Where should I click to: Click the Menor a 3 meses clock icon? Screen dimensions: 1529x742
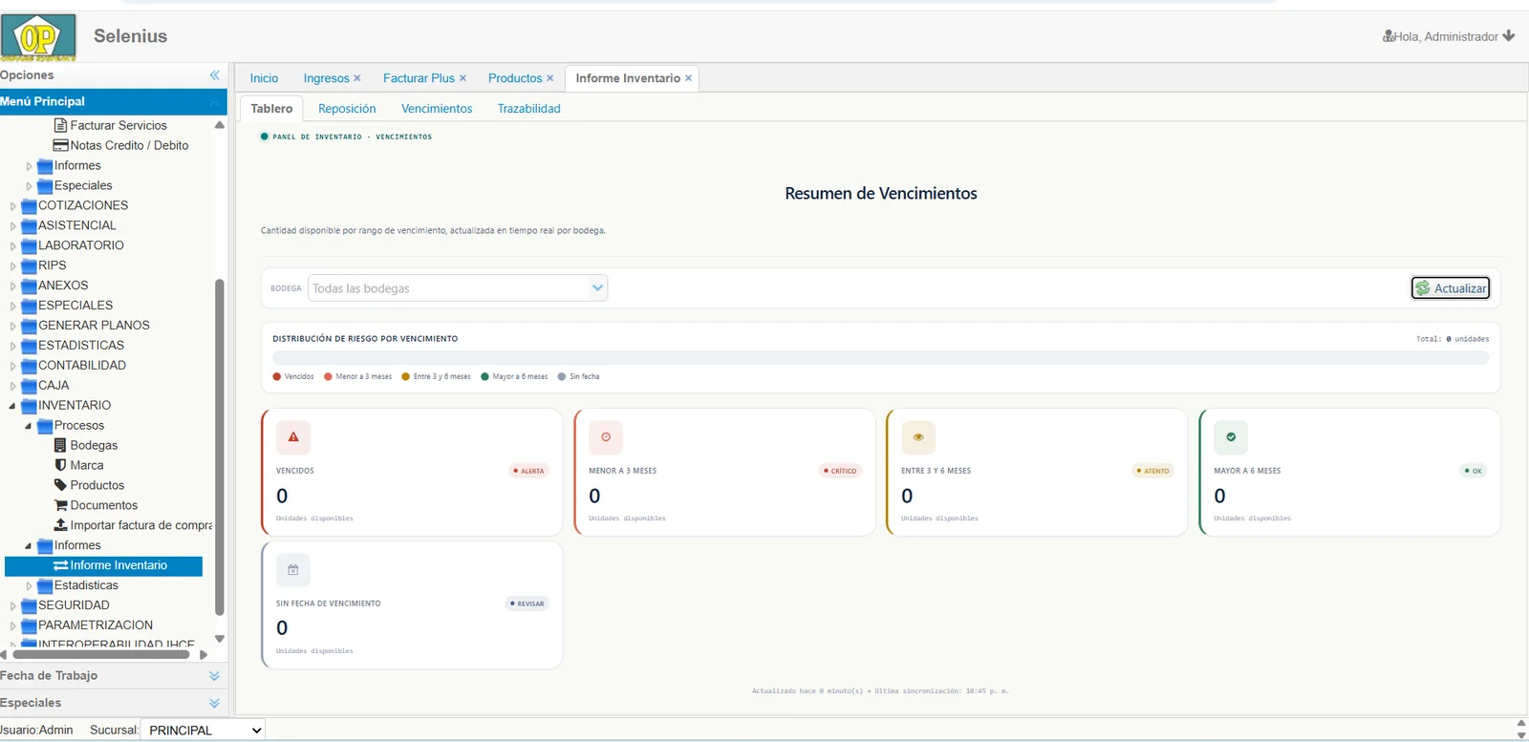pos(606,437)
